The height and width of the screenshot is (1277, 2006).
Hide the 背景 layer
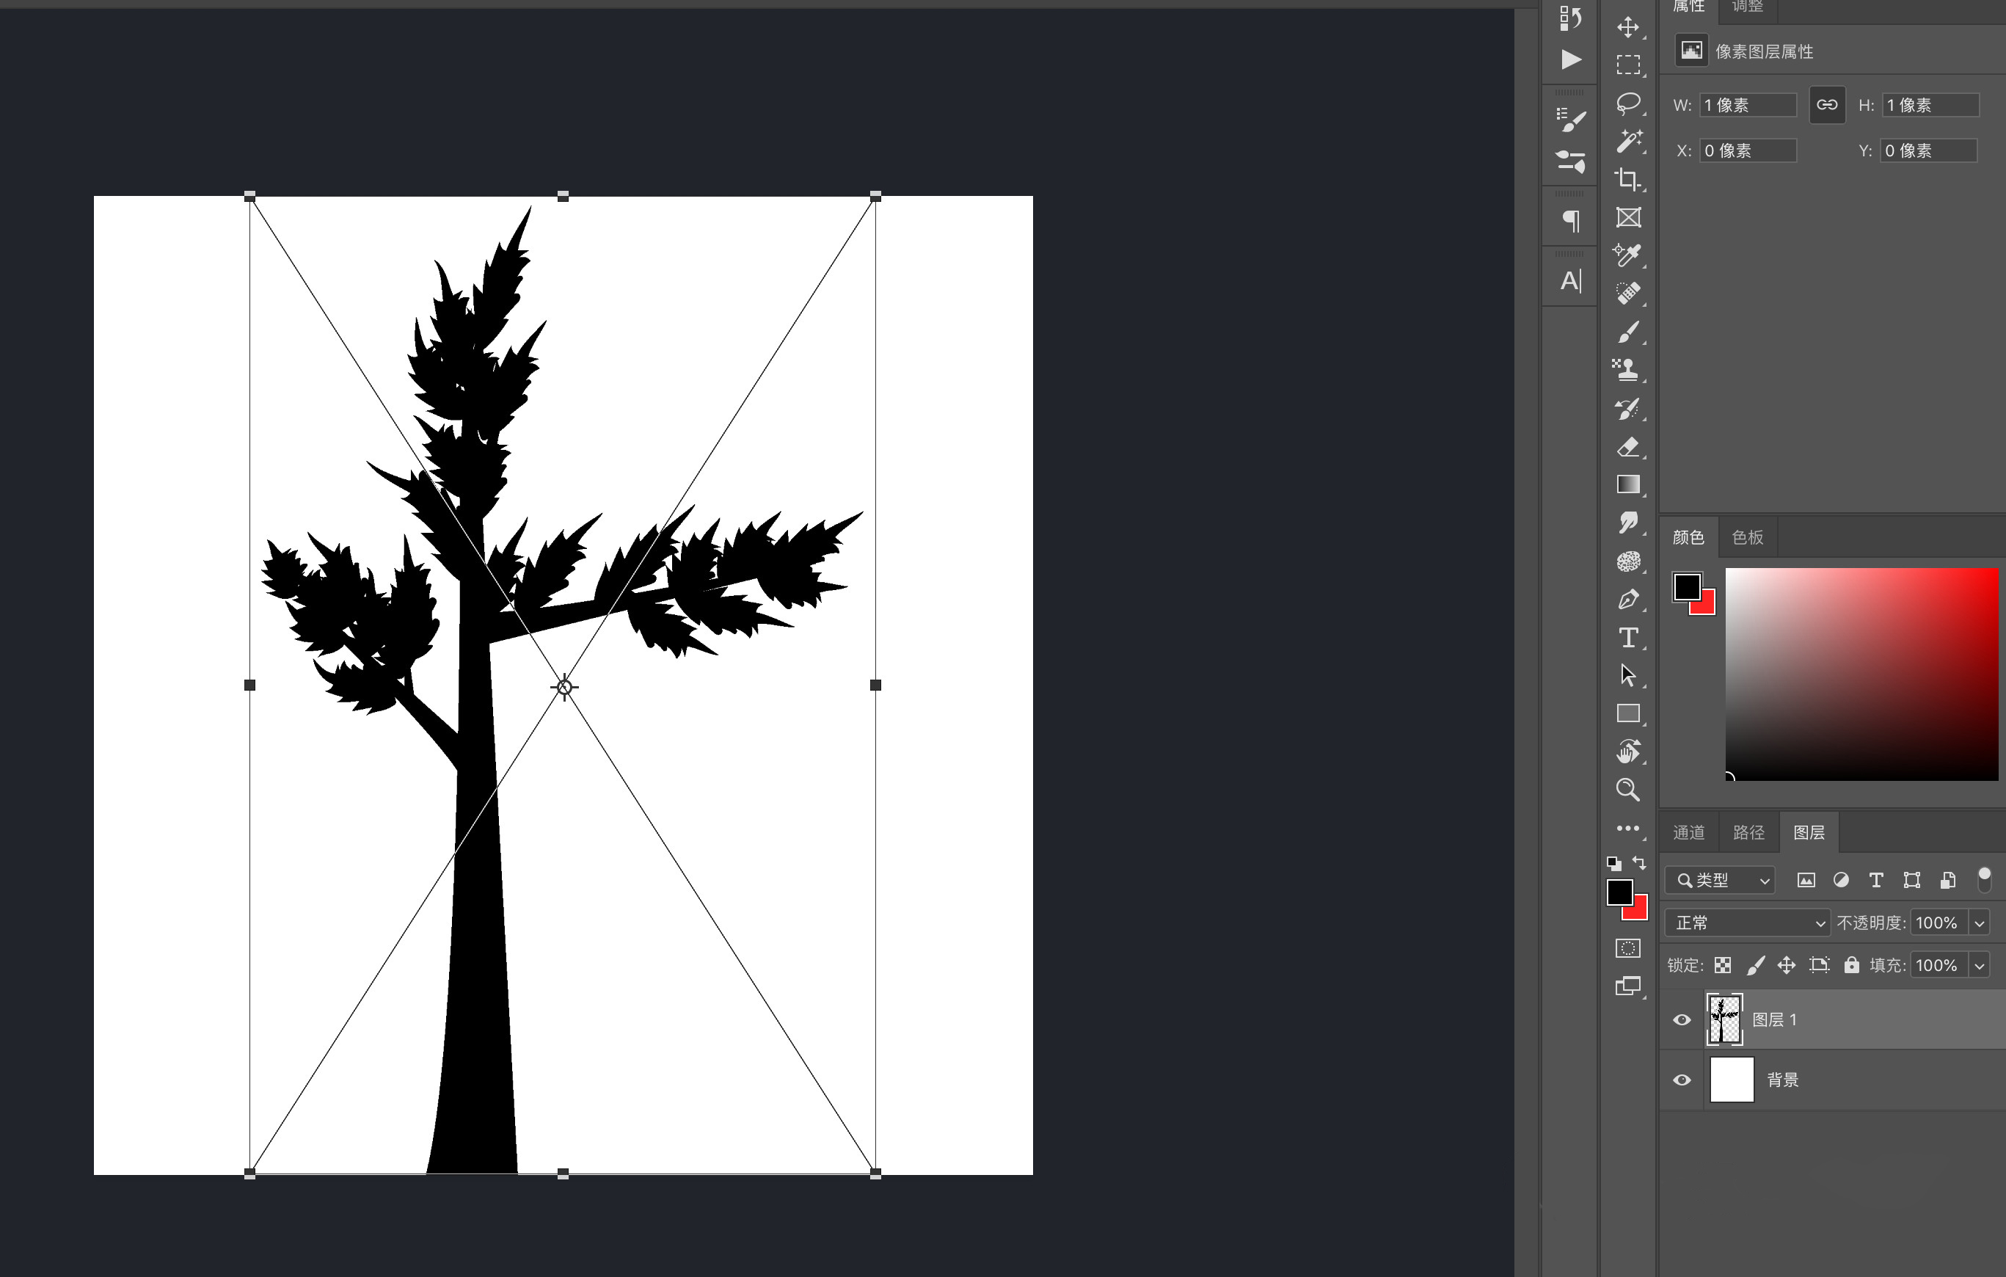[1682, 1080]
